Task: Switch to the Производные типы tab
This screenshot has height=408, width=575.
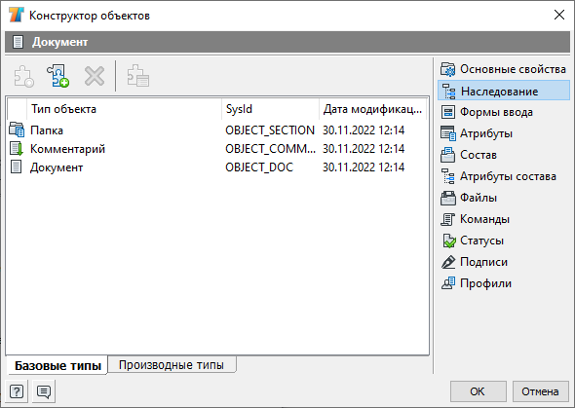Action: 172,365
